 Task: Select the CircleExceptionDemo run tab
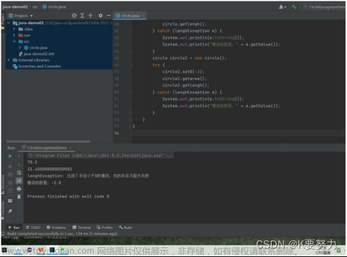pos(47,148)
